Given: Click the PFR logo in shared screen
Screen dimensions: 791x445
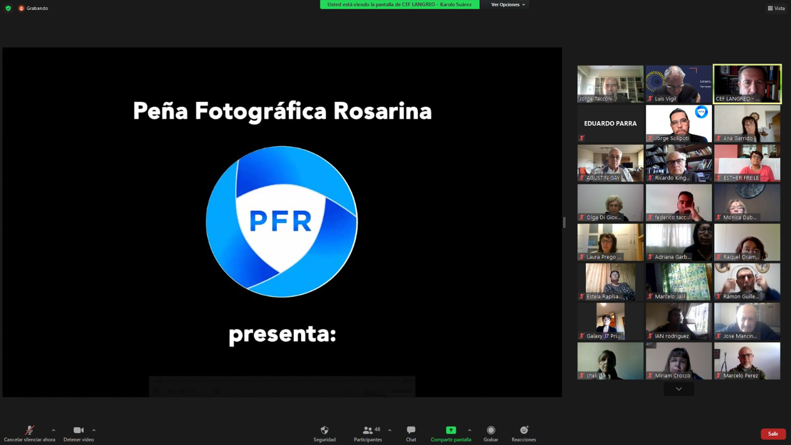Looking at the screenshot, I should (x=282, y=222).
